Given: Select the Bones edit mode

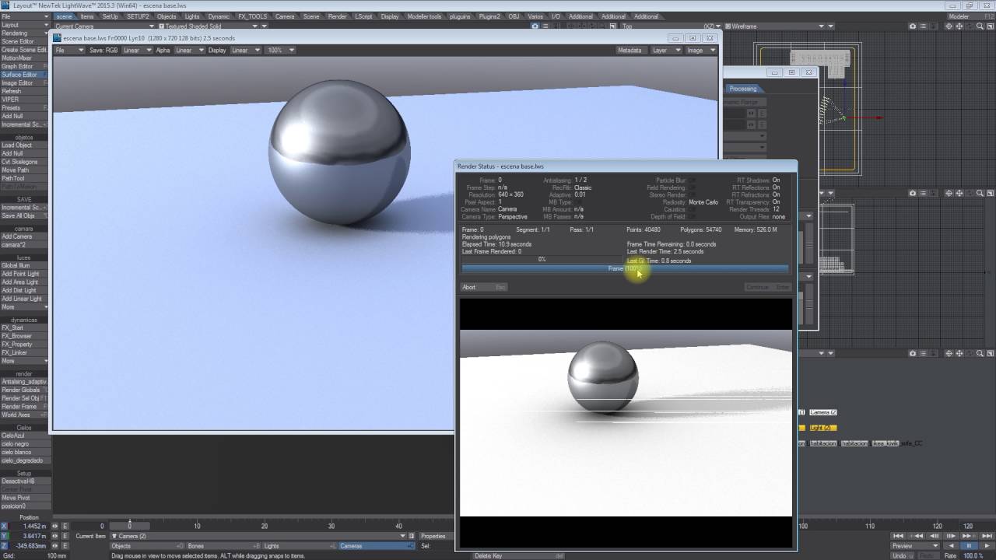Looking at the screenshot, I should coord(223,546).
